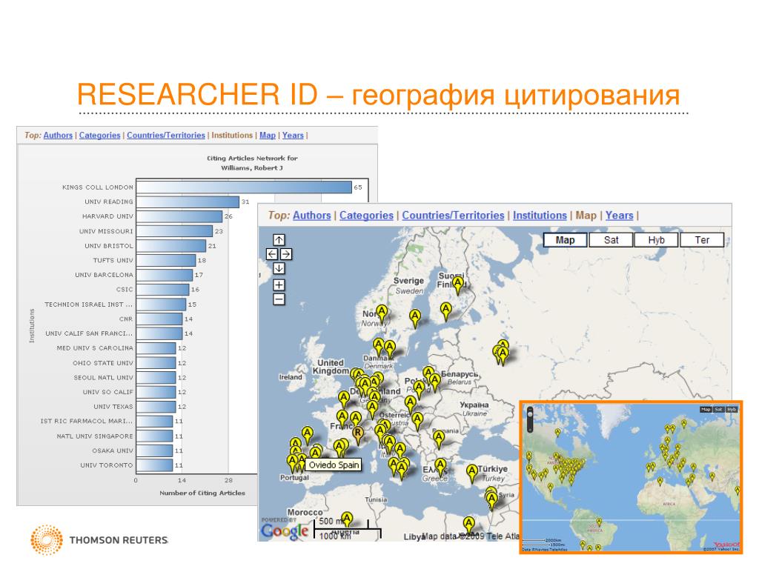Click the A marker over Finland label
Screen dimensions: 759x569
click(457, 284)
